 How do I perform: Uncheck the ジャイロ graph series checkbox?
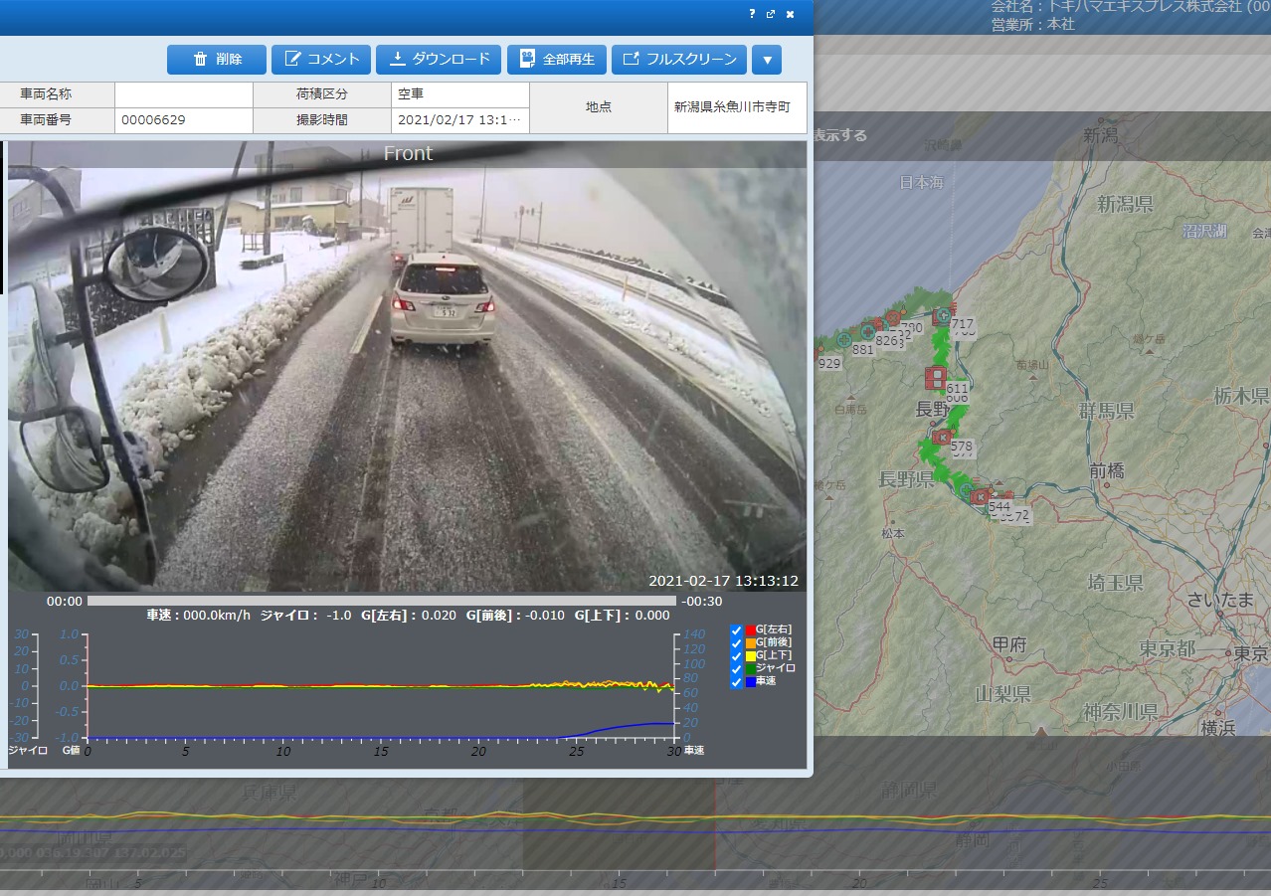[736, 669]
